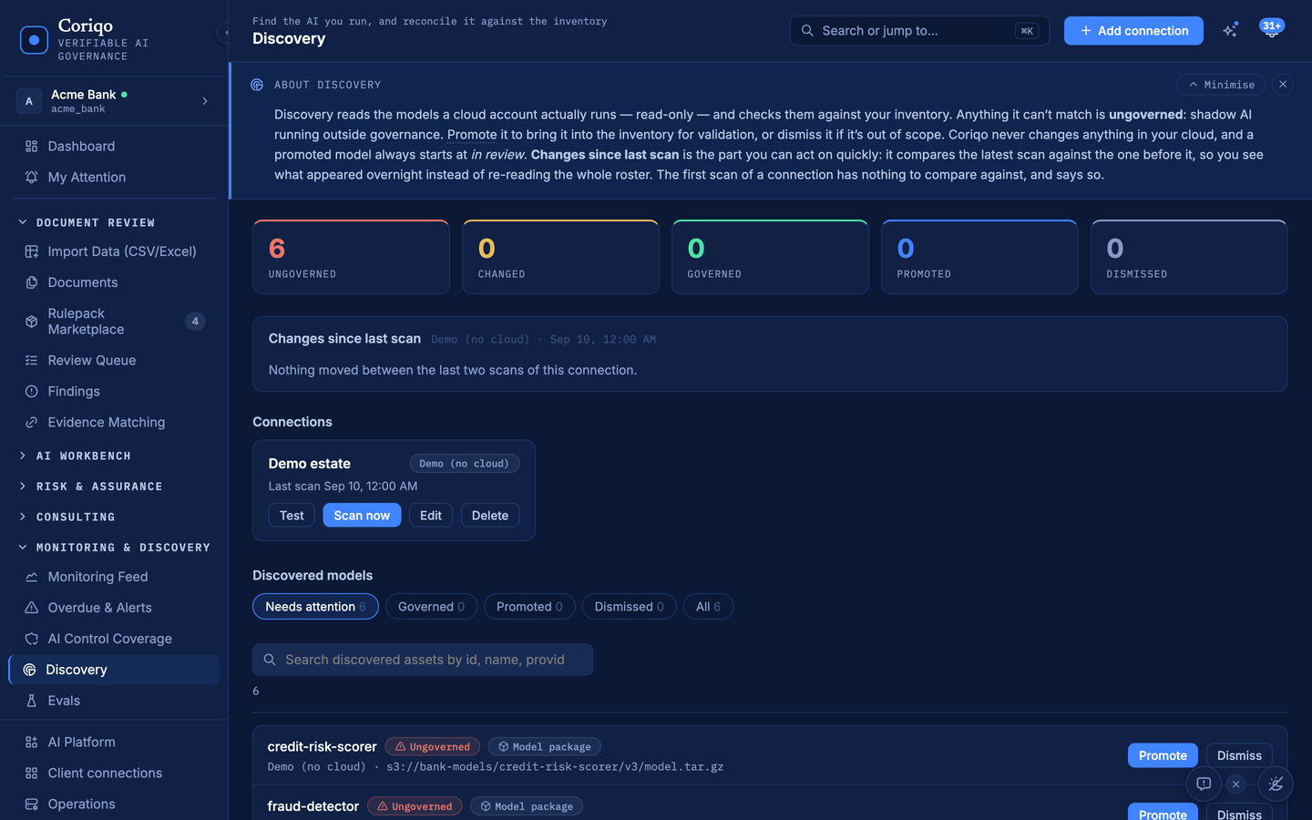Open Rulepack Marketplace

point(114,321)
